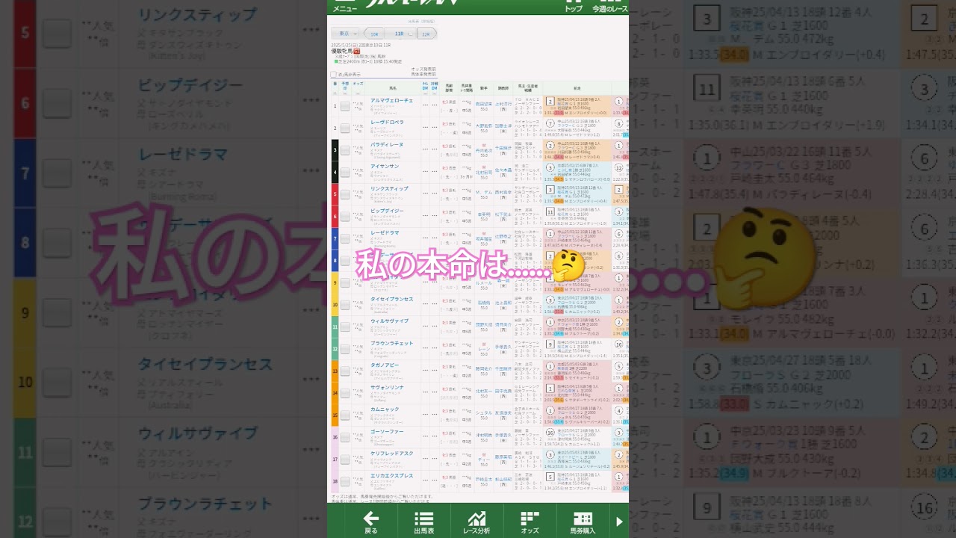Open the dropdown under the 予想印 column header
The width and height of the screenshot is (956, 538).
345,93
